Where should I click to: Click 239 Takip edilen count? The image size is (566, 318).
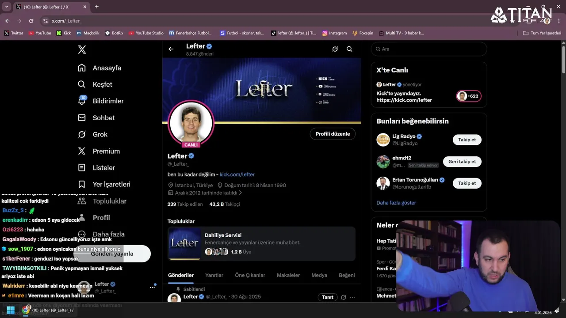click(185, 204)
